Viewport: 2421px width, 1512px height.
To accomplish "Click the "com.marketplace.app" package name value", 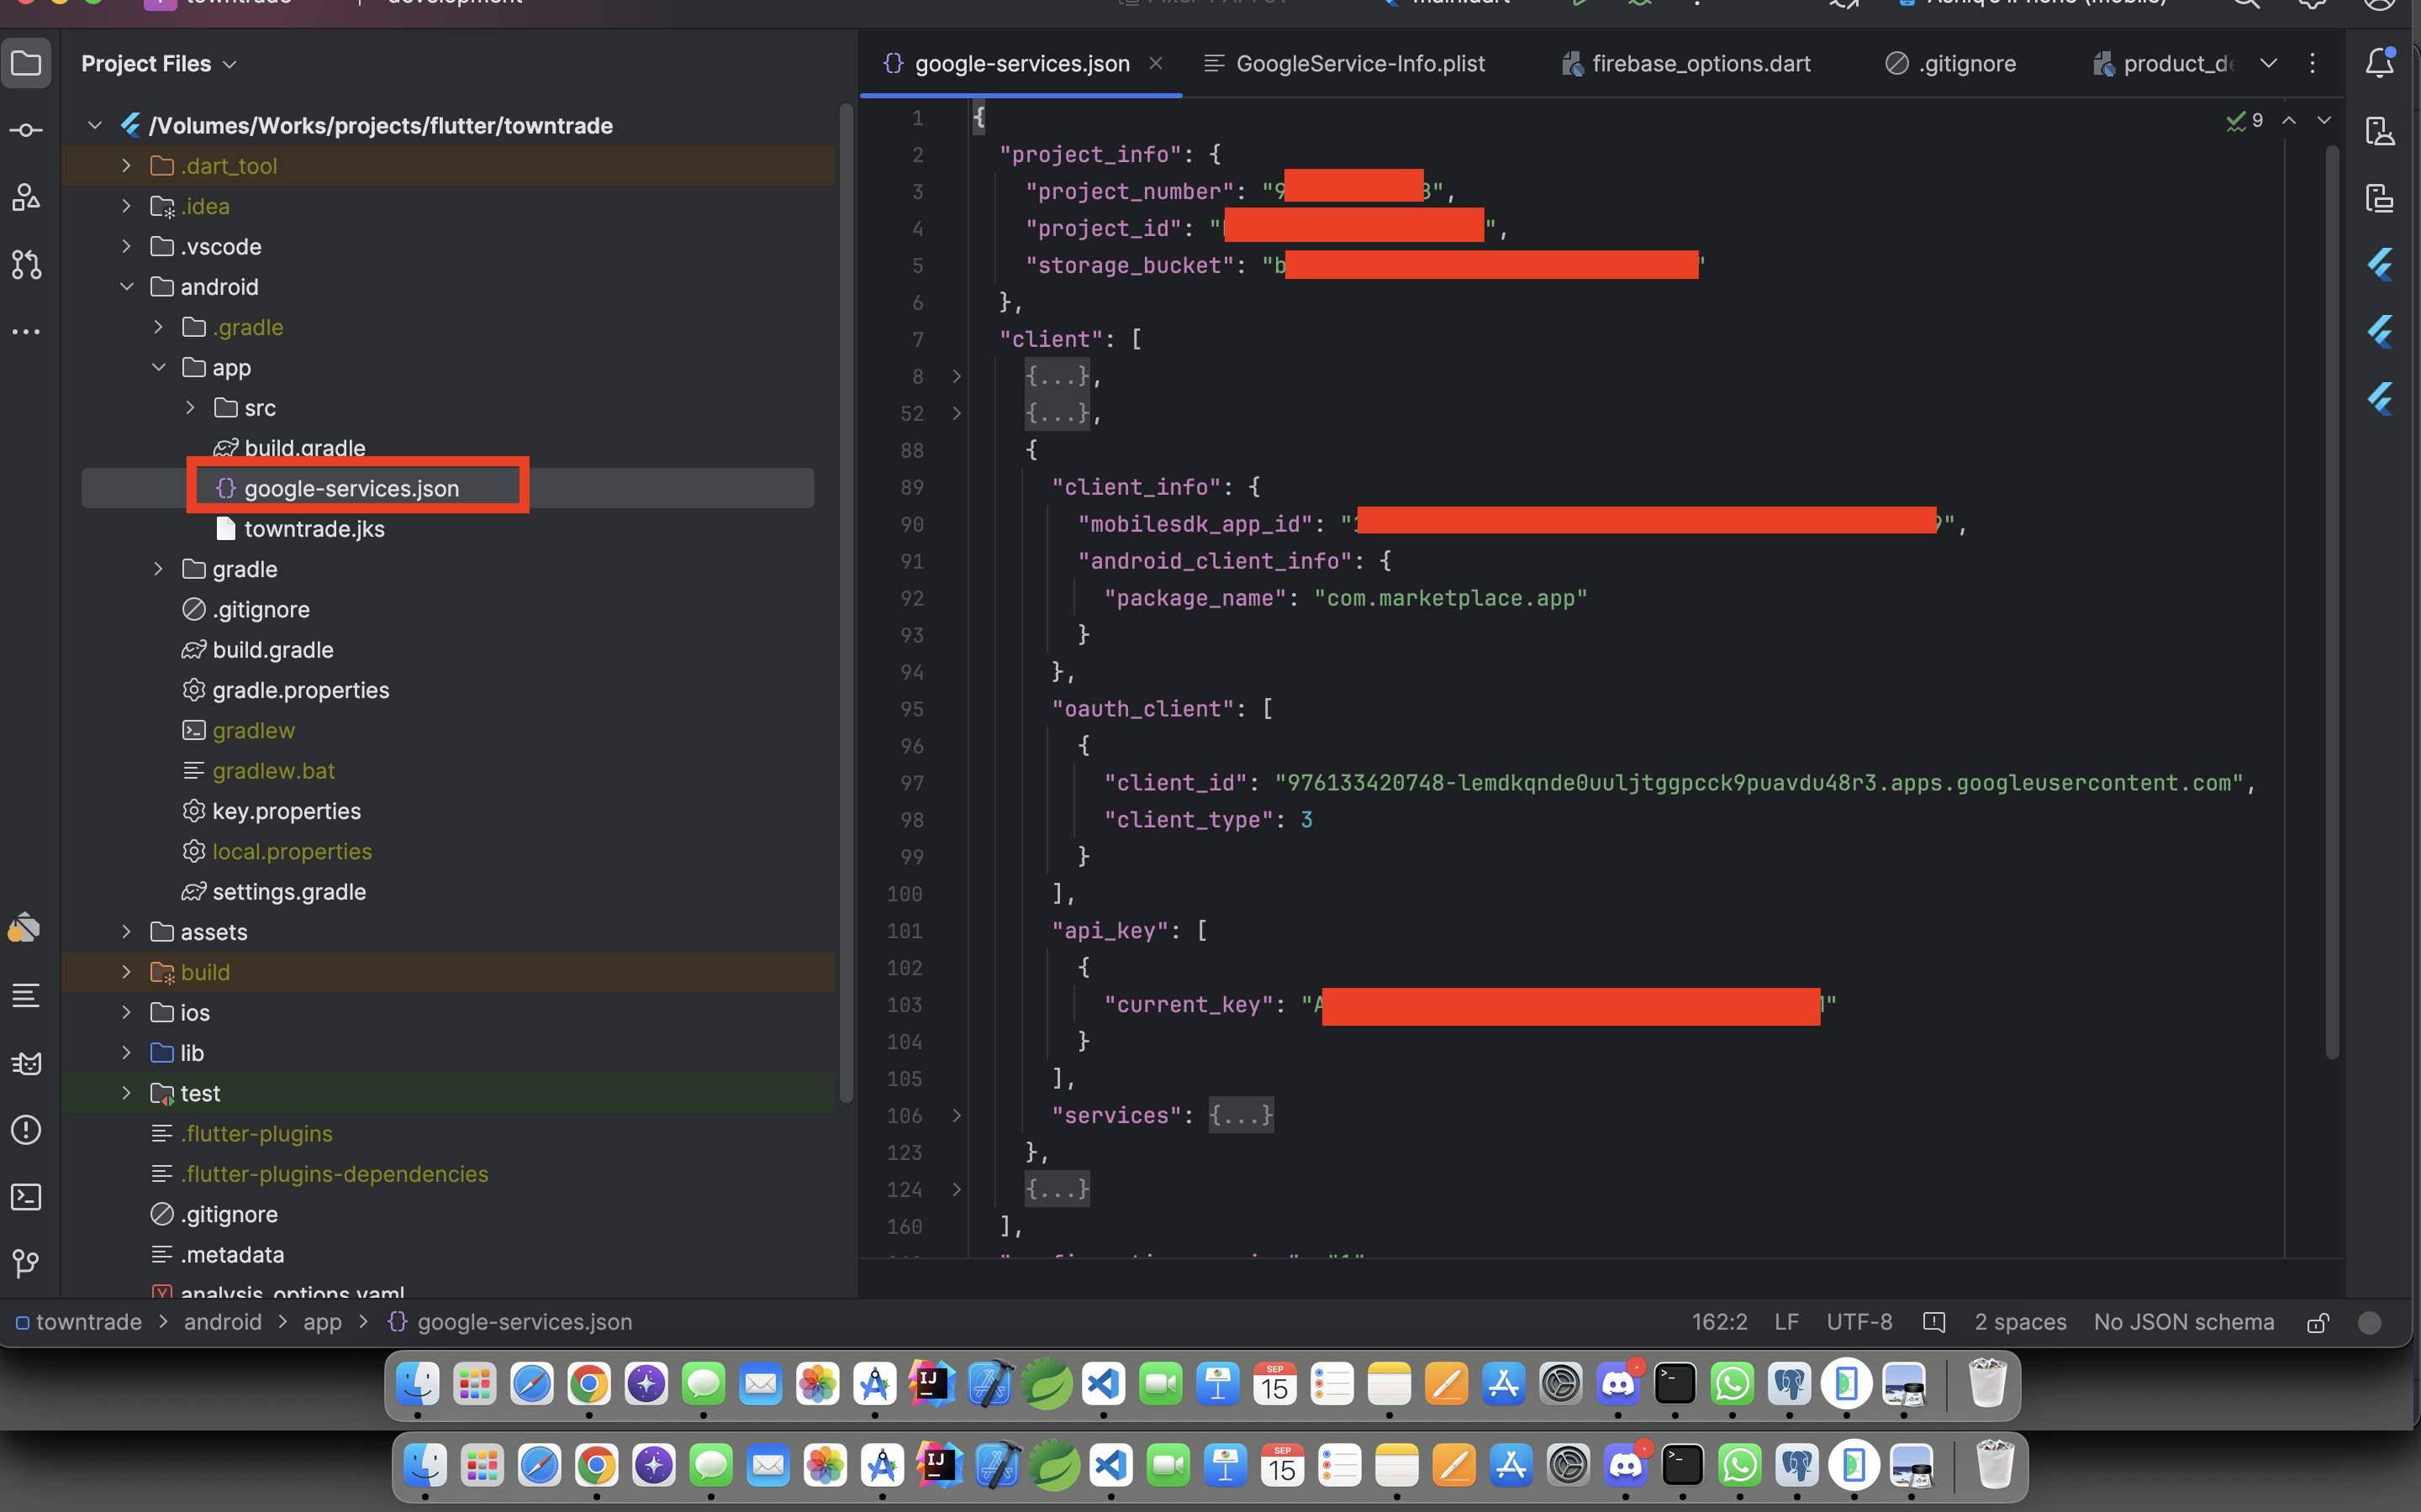I will tap(1451, 598).
